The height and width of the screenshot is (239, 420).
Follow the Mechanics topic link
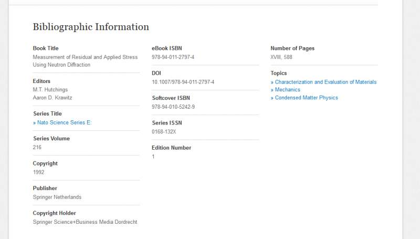point(287,90)
